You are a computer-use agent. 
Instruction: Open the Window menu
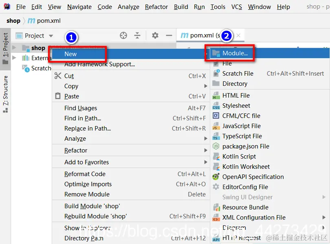259,7
